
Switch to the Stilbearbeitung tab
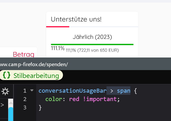tap(36, 76)
